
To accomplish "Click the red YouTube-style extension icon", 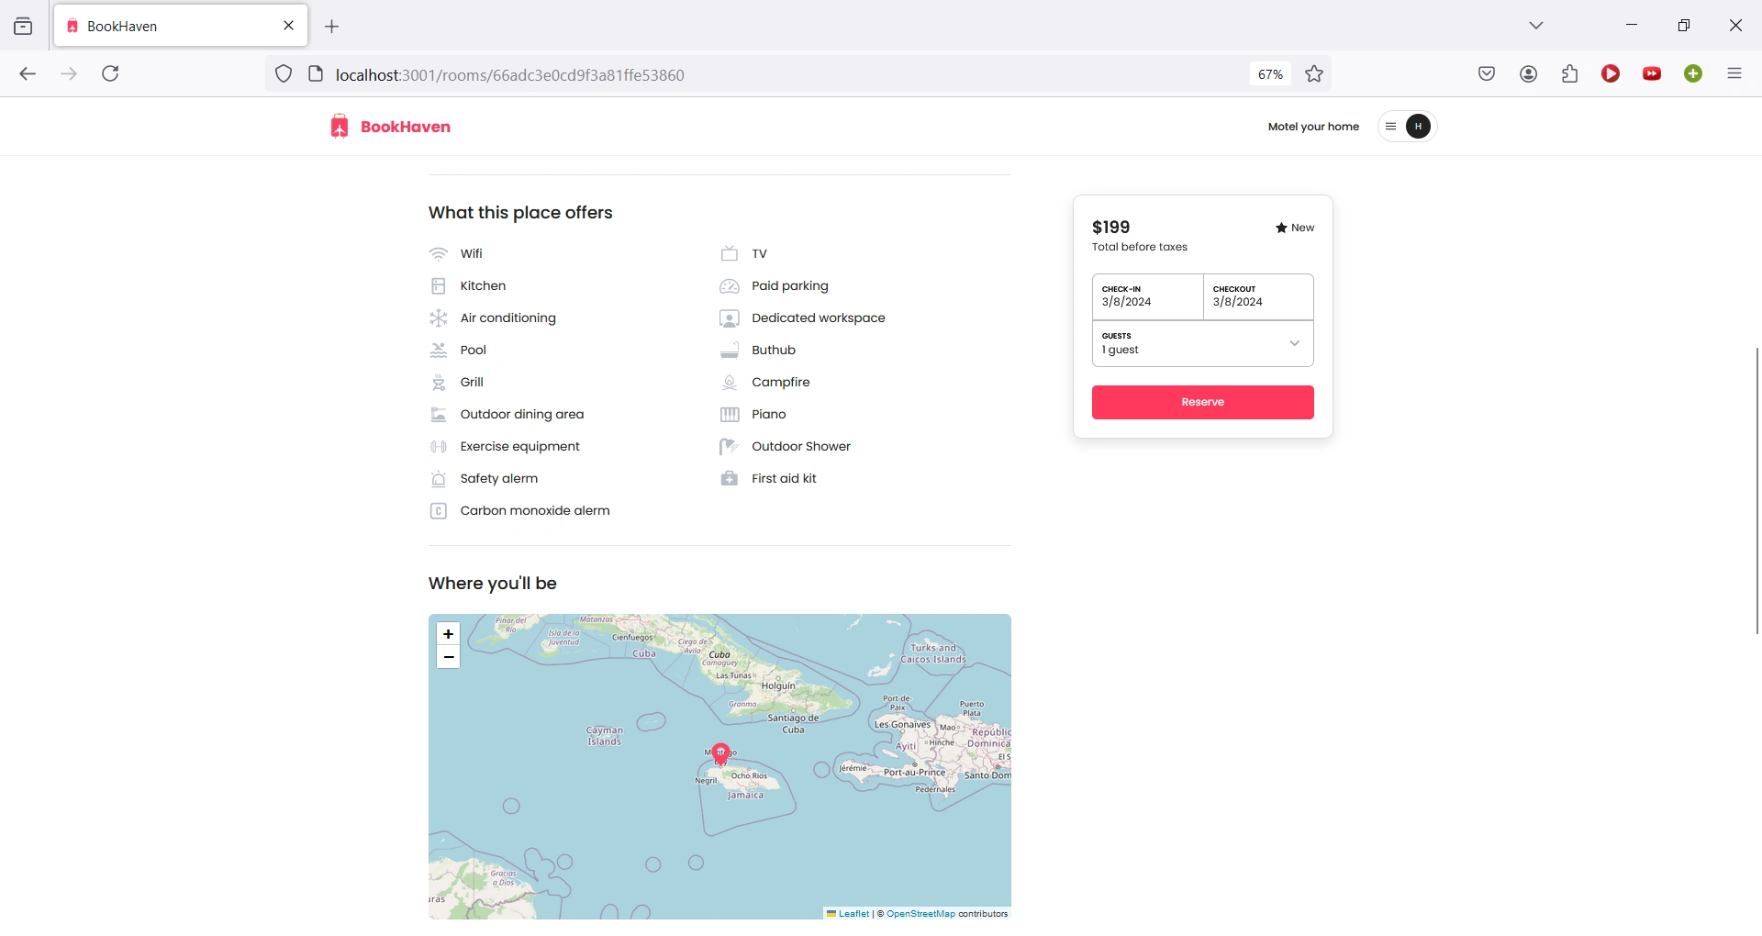I will (x=1653, y=74).
